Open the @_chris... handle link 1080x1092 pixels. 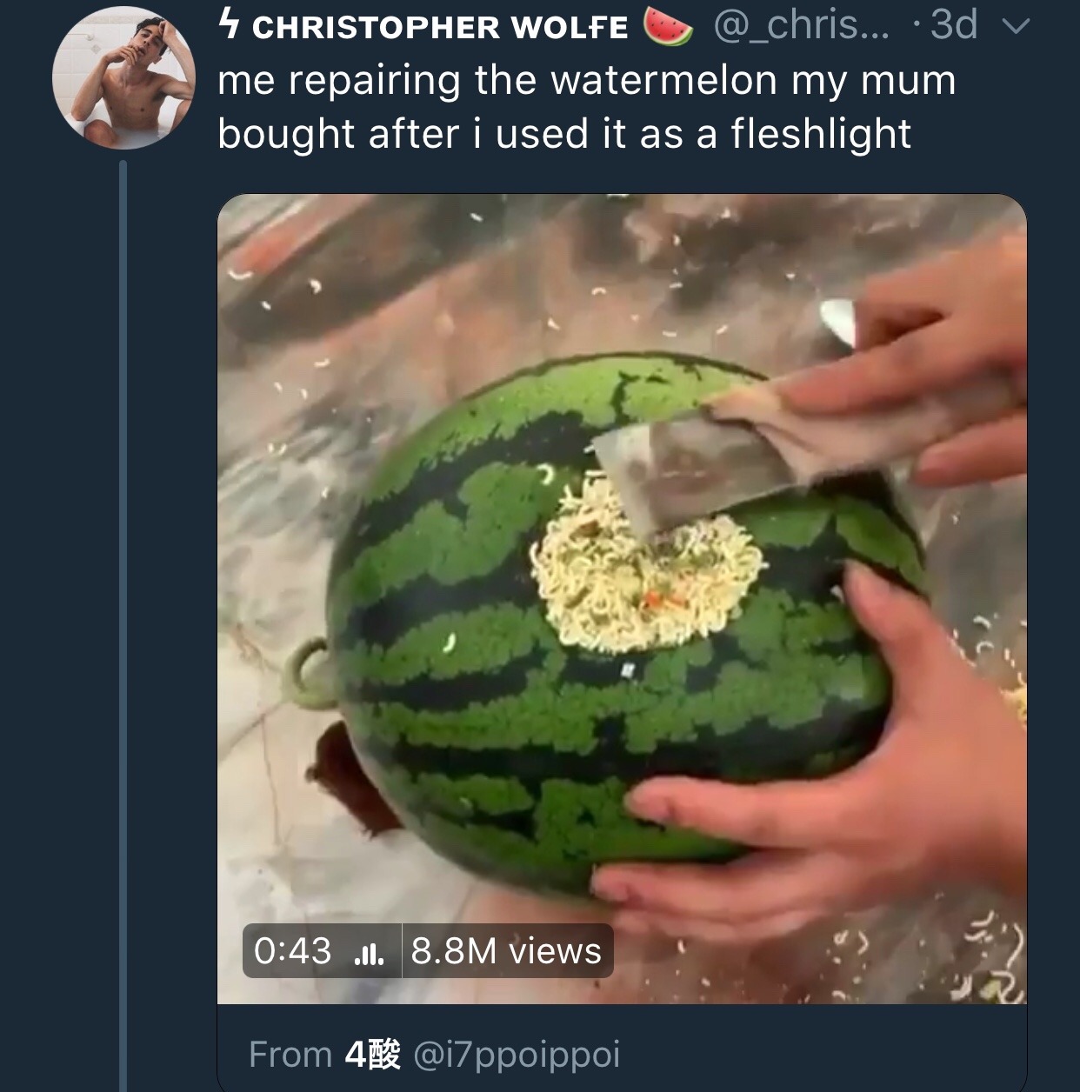(801, 26)
